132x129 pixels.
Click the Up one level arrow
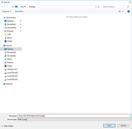pos(13,7)
